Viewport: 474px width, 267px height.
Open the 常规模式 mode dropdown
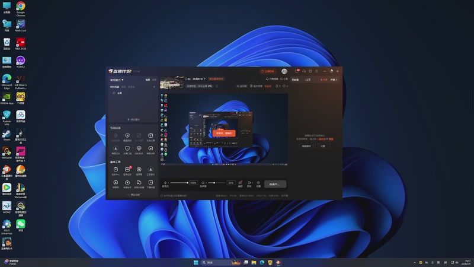117,80
